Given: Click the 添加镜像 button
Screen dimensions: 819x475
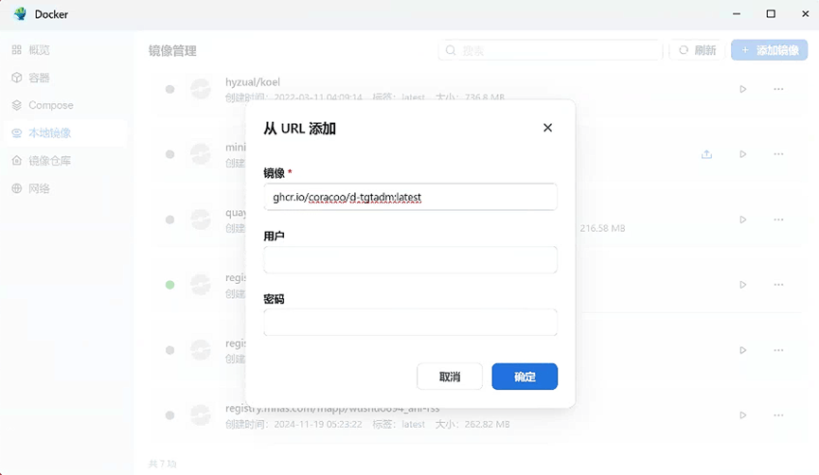Looking at the screenshot, I should 770,50.
